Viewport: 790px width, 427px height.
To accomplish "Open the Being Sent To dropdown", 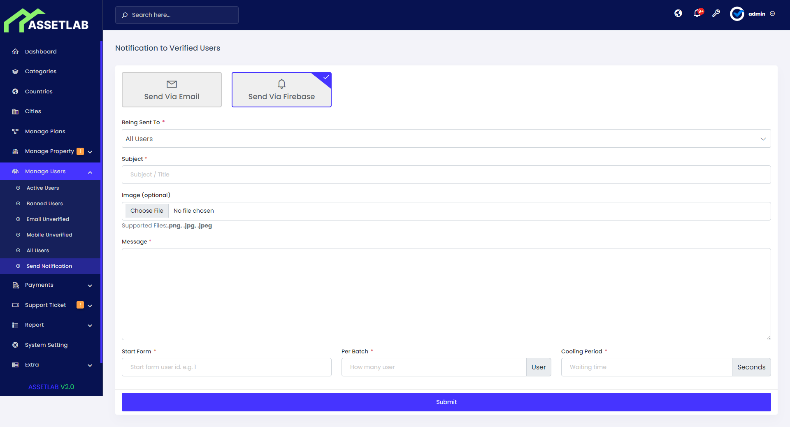I will pyautogui.click(x=446, y=139).
